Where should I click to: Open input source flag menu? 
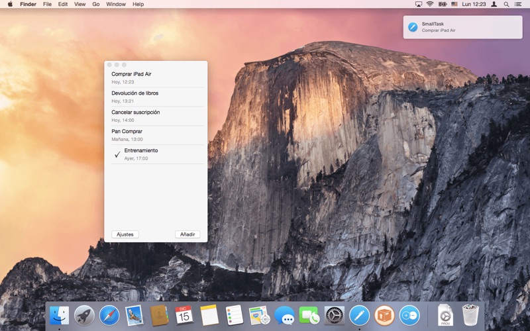[x=454, y=4]
